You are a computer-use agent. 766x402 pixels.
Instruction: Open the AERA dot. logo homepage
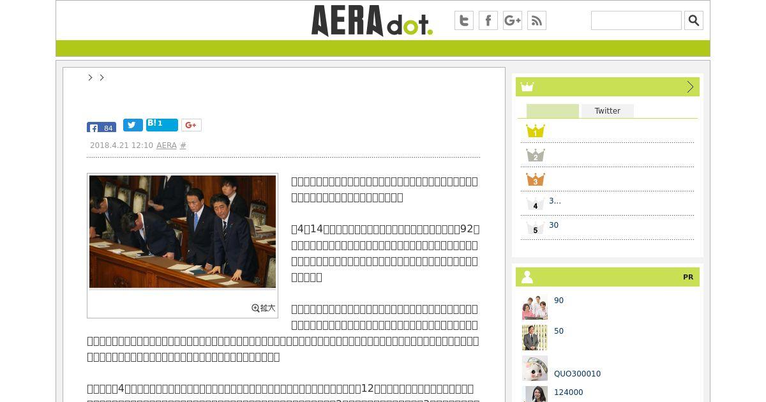click(372, 20)
